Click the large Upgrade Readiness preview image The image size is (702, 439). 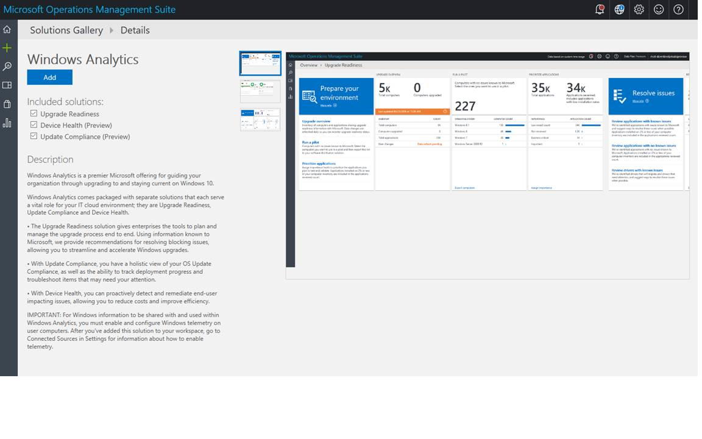(x=487, y=159)
